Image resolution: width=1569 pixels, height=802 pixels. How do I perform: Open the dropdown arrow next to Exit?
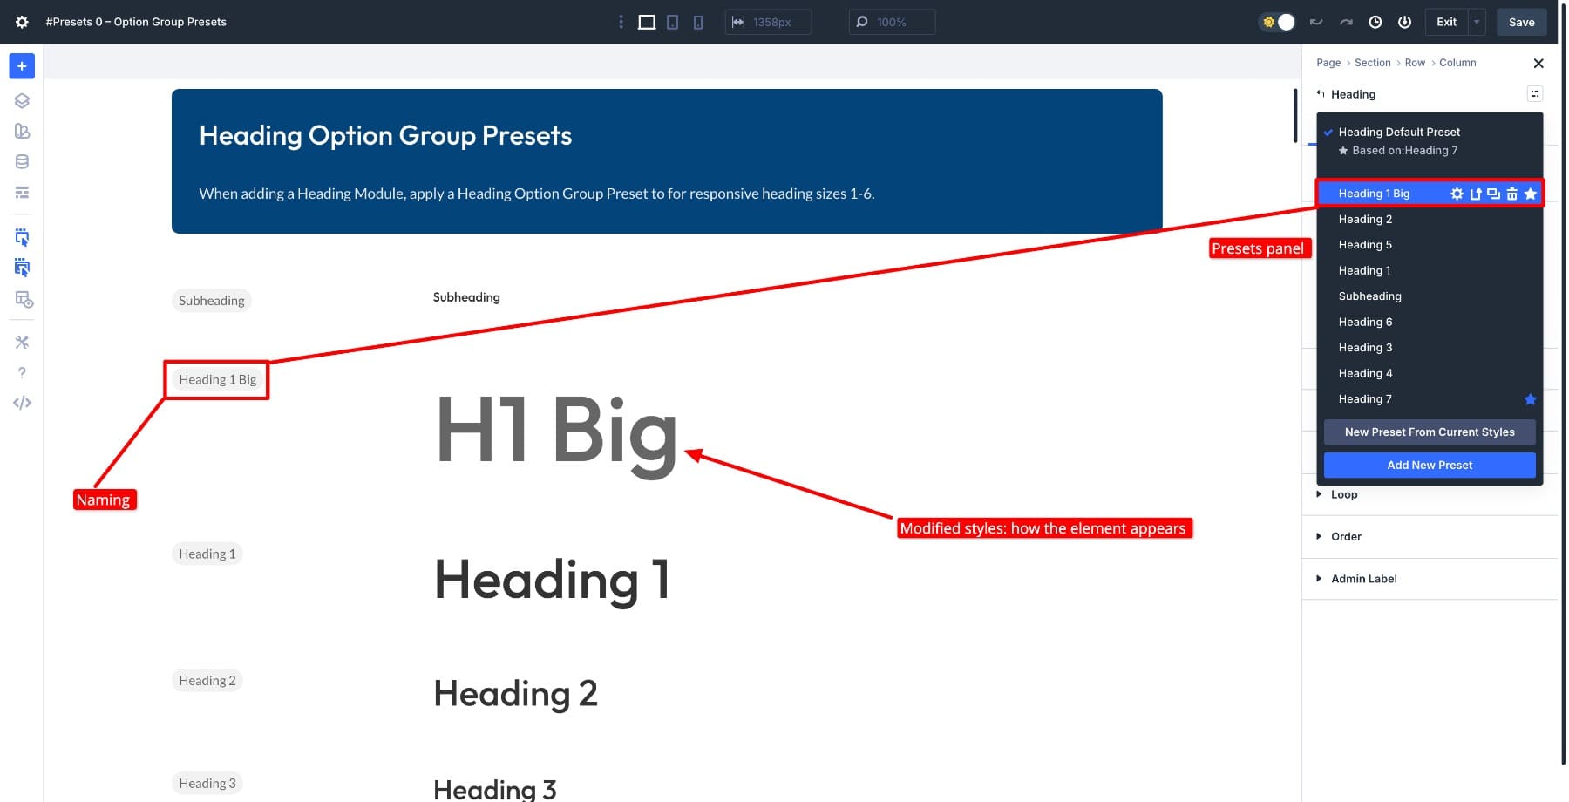(1477, 22)
